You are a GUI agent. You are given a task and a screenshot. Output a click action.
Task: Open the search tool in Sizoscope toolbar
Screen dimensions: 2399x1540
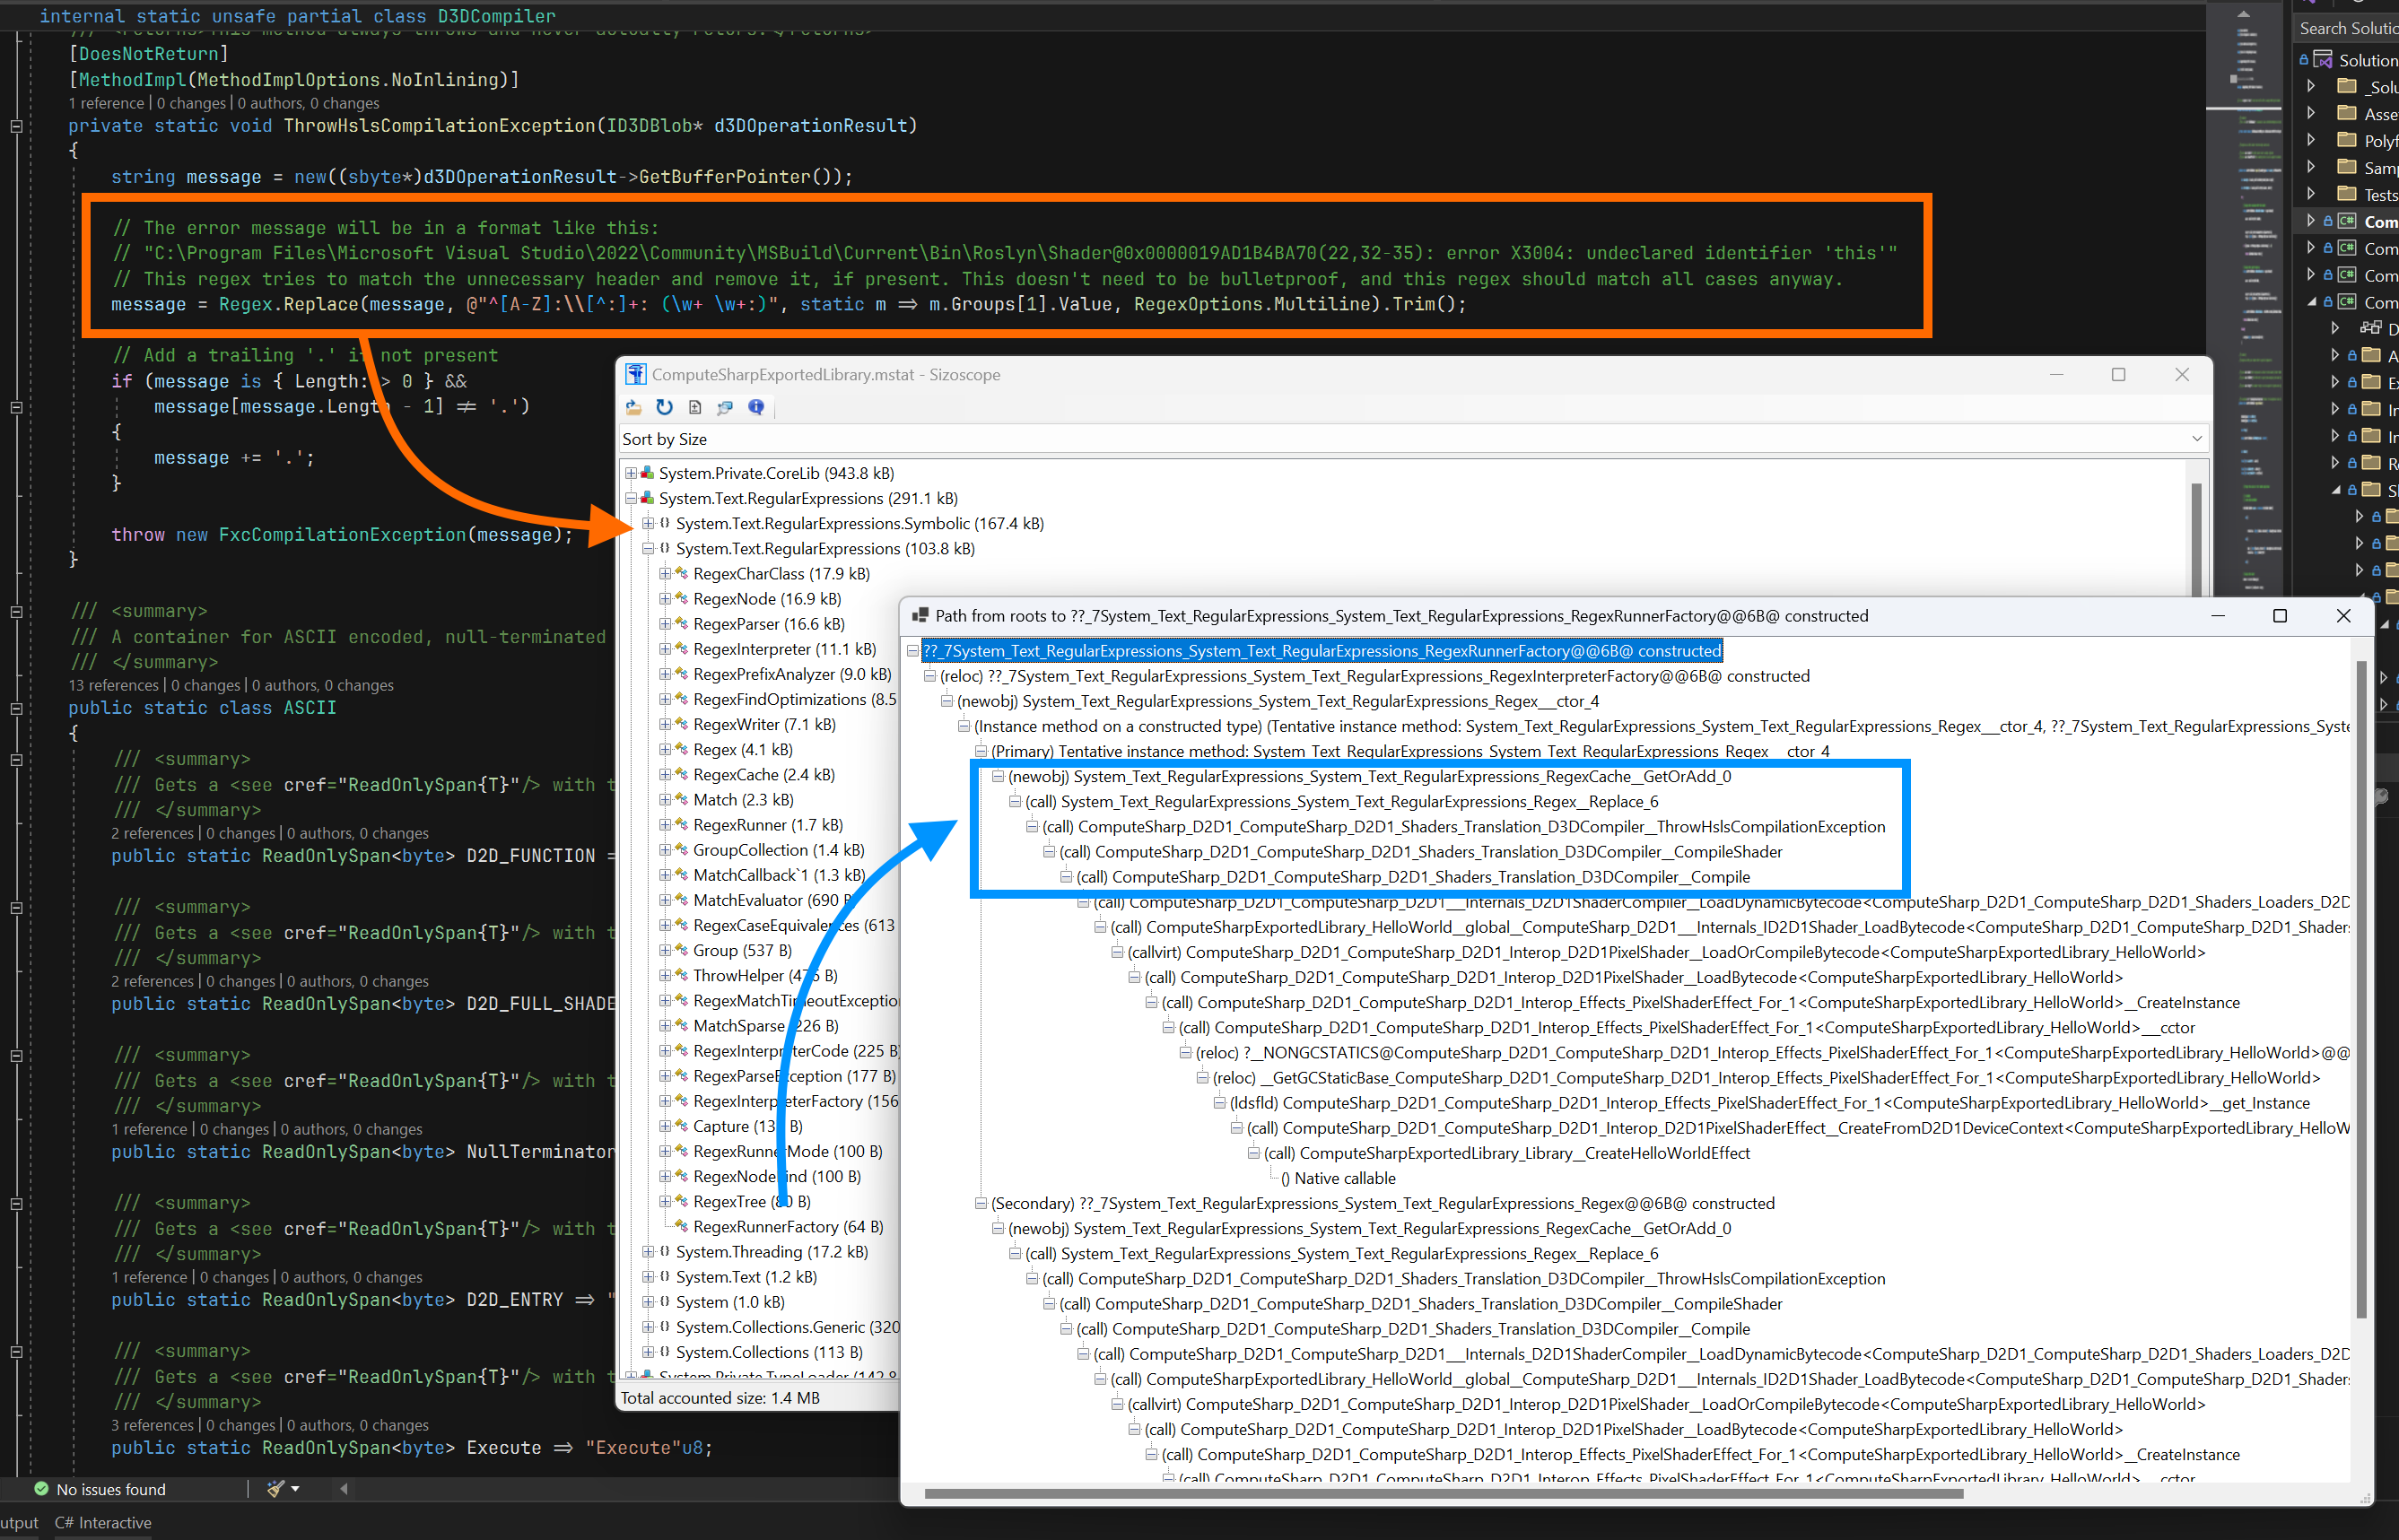[x=725, y=407]
